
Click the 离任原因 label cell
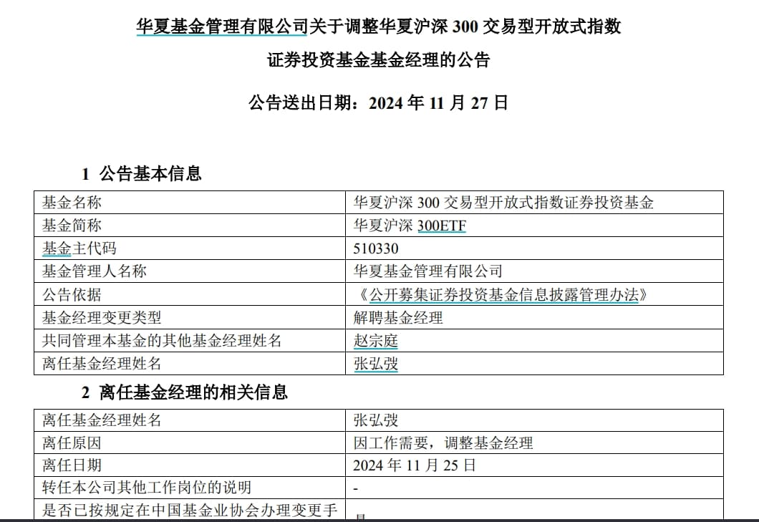[72, 443]
